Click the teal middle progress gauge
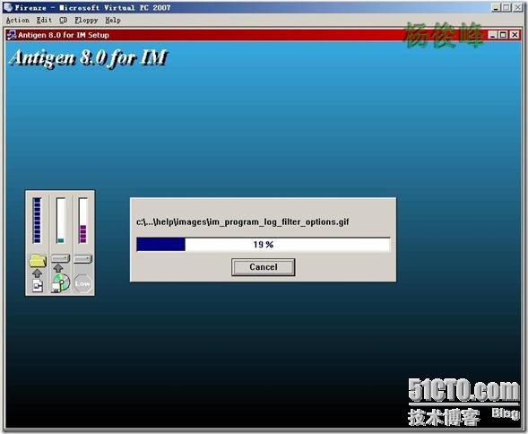This screenshot has width=528, height=434. pos(61,221)
